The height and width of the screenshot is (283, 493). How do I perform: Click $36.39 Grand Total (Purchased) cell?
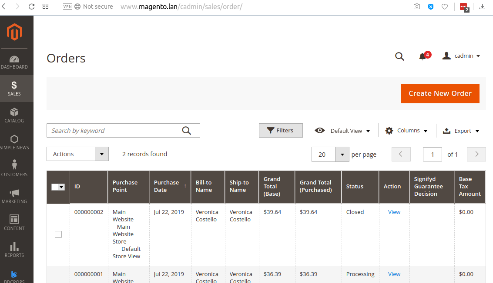pos(309,274)
